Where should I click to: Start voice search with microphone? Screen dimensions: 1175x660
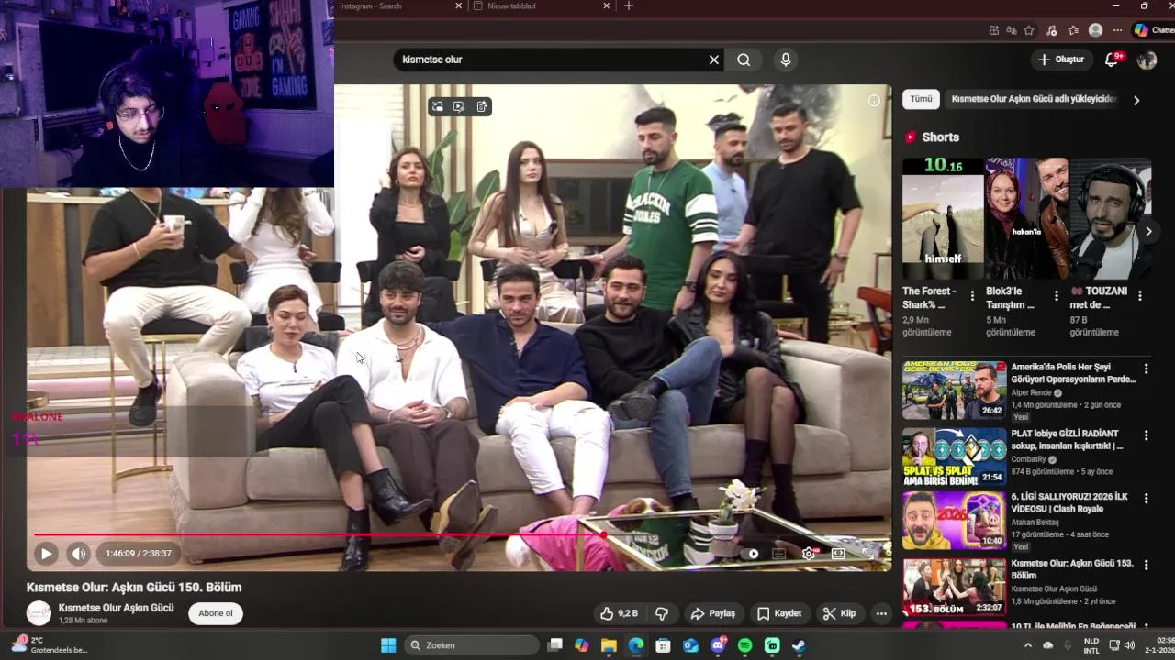786,60
